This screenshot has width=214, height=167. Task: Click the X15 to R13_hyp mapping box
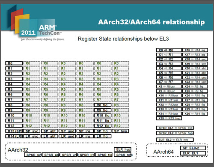(x=169, y=118)
